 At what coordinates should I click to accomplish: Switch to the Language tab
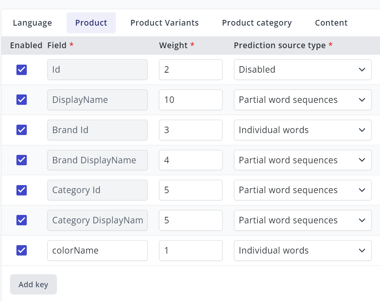[32, 23]
